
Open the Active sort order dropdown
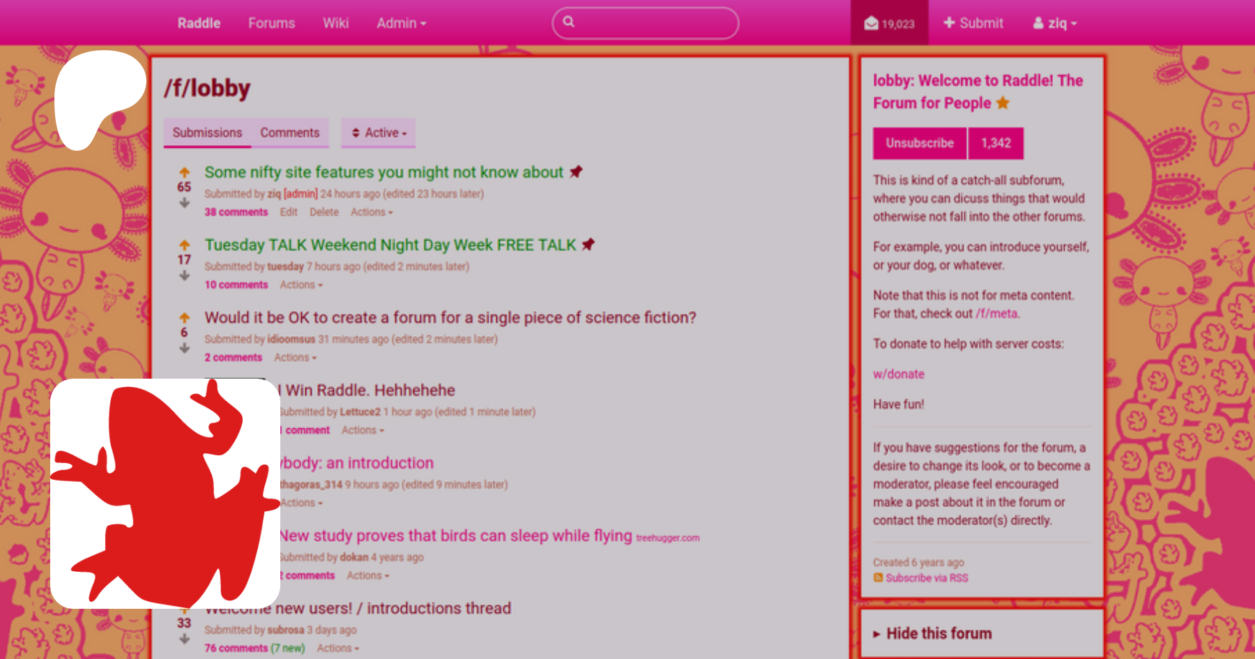tap(379, 132)
